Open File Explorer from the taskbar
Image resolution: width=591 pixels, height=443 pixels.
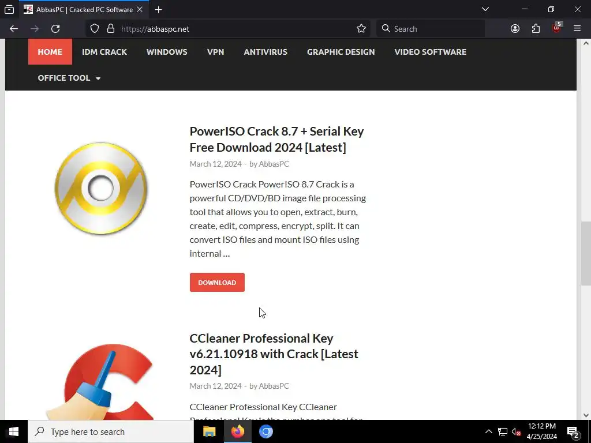209,431
